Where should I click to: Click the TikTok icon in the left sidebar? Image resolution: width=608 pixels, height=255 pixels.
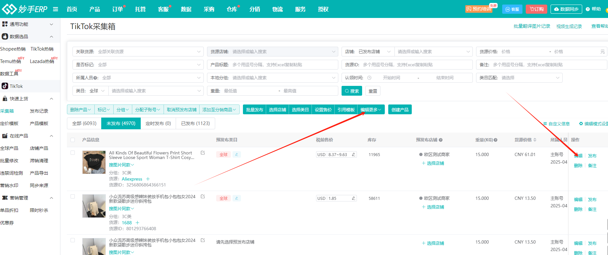5,86
